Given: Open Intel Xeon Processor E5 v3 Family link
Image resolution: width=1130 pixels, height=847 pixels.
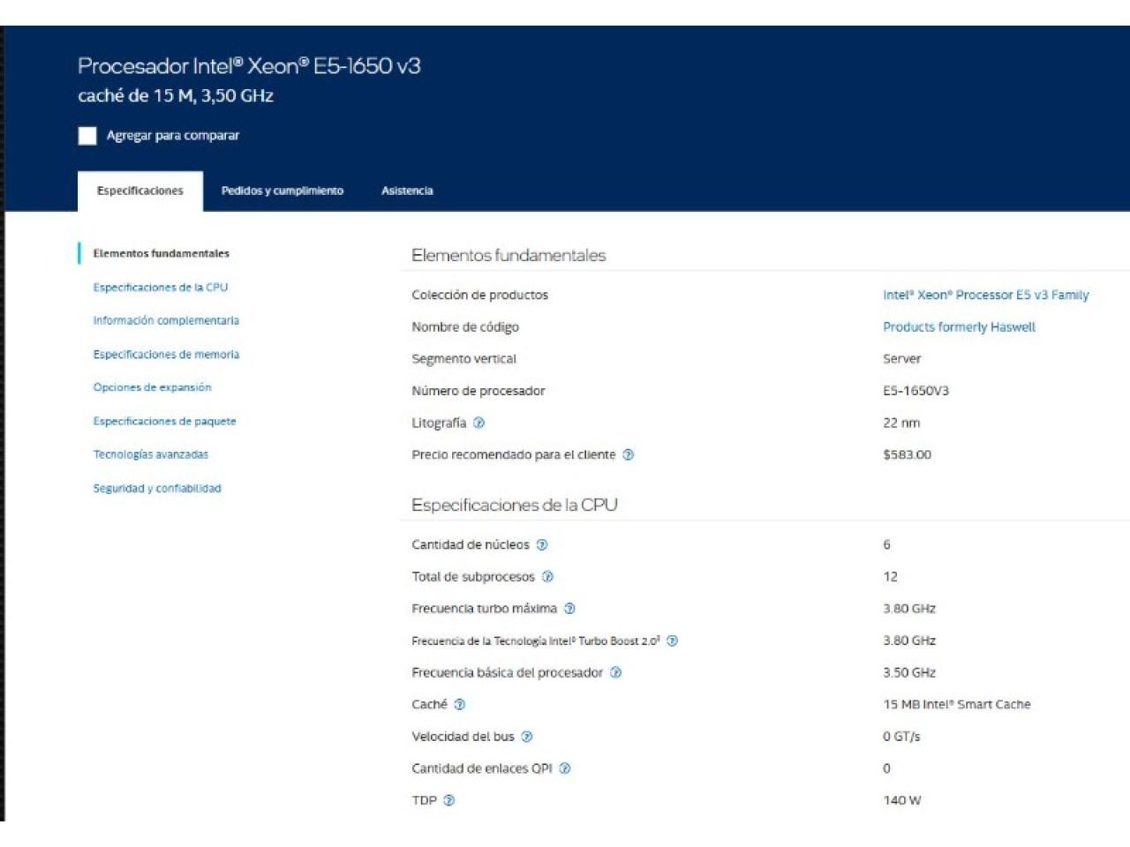Looking at the screenshot, I should click(x=986, y=295).
